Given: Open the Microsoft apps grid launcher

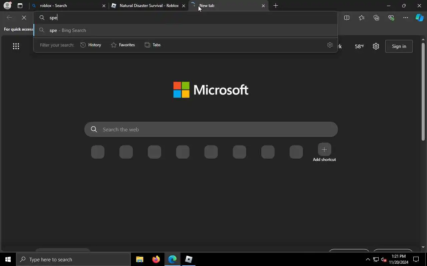Looking at the screenshot, I should (x=16, y=46).
